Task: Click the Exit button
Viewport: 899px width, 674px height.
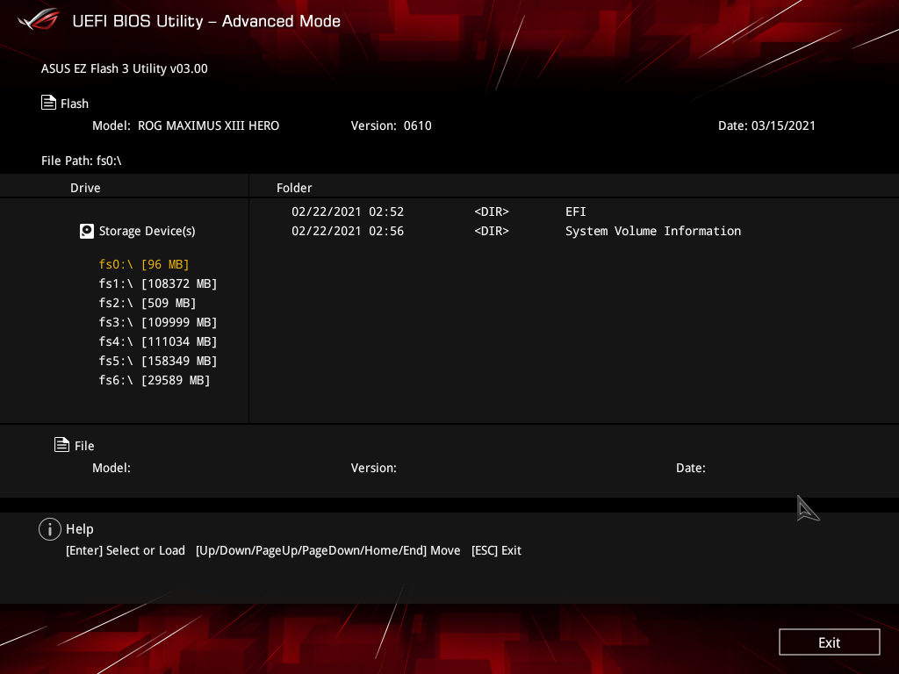Action: click(829, 642)
